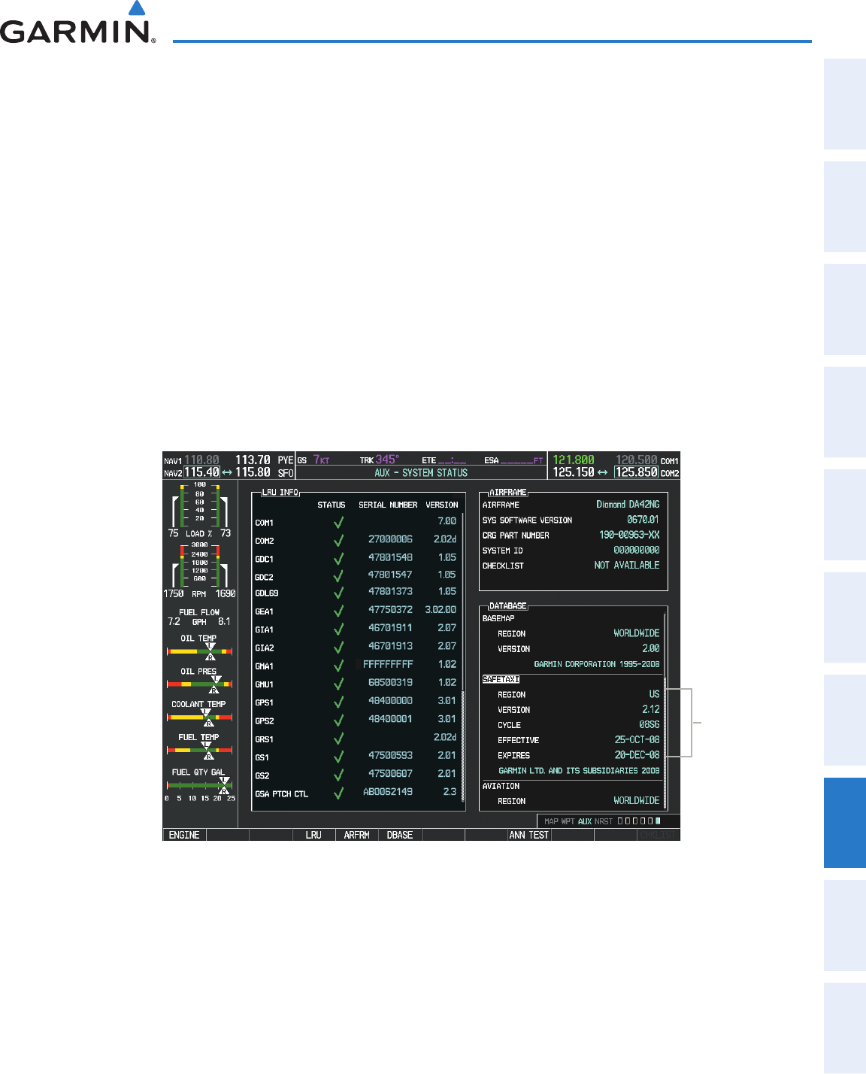The height and width of the screenshot is (1074, 866).
Task: Click the GPS2 status checkmark
Action: coord(339,721)
